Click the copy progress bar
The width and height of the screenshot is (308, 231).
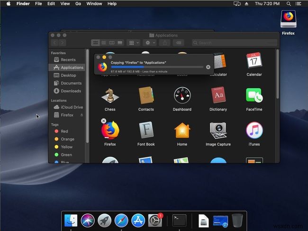pos(157,67)
